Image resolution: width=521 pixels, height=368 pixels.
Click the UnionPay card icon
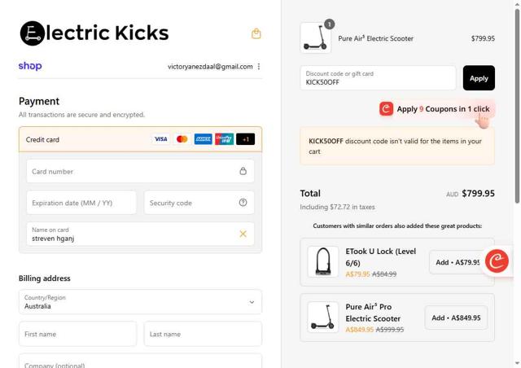click(x=225, y=139)
